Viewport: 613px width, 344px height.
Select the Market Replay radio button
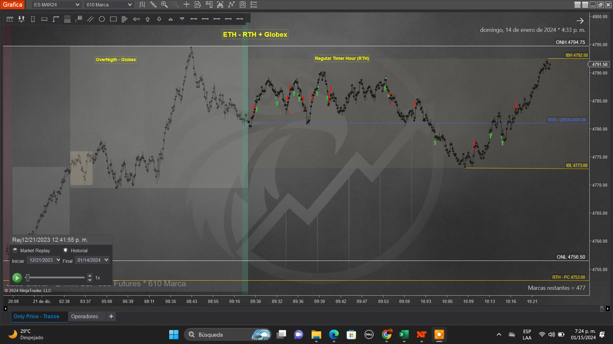(15, 250)
